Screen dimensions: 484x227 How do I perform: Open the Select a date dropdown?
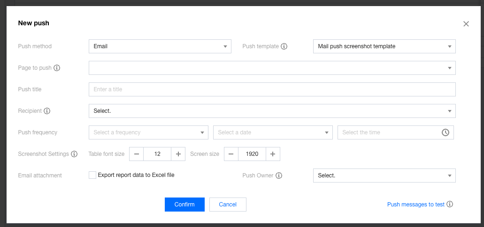click(x=272, y=132)
